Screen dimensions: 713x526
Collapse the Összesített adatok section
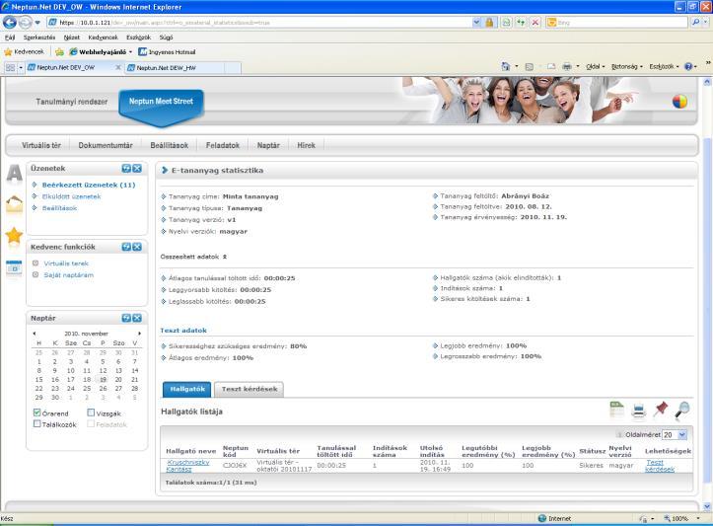pos(225,257)
